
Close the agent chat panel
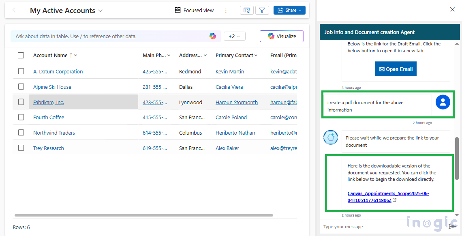point(452,9)
